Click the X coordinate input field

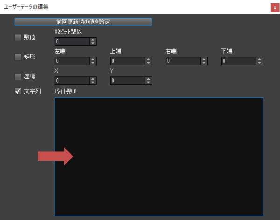click(x=72, y=81)
